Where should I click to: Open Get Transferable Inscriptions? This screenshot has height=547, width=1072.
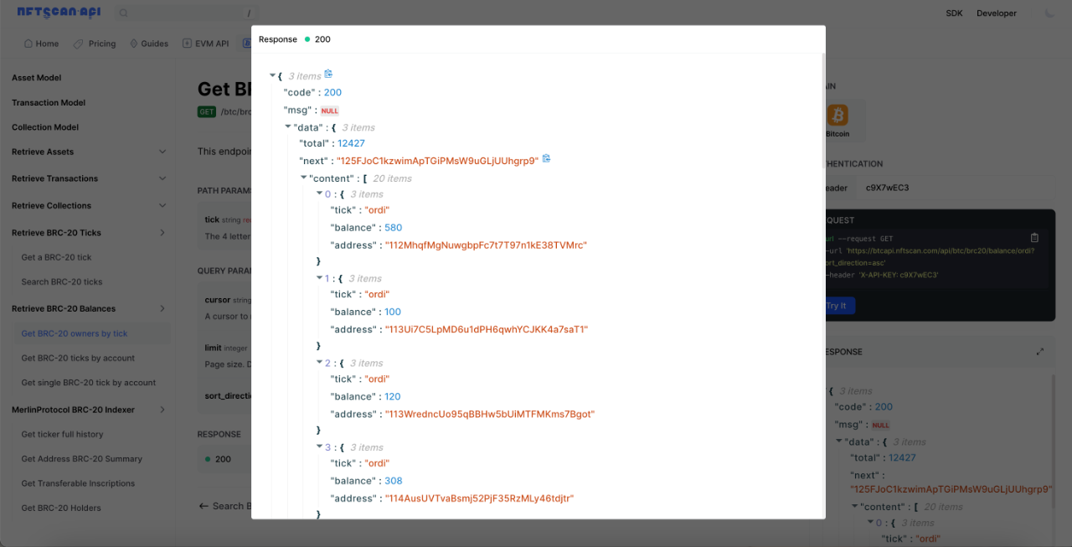(x=78, y=483)
